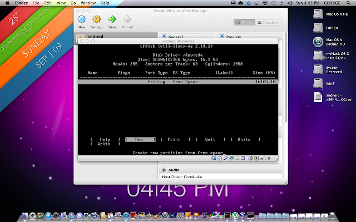Open the Help menu in menu bar
The image size is (356, 222).
coord(105,3)
